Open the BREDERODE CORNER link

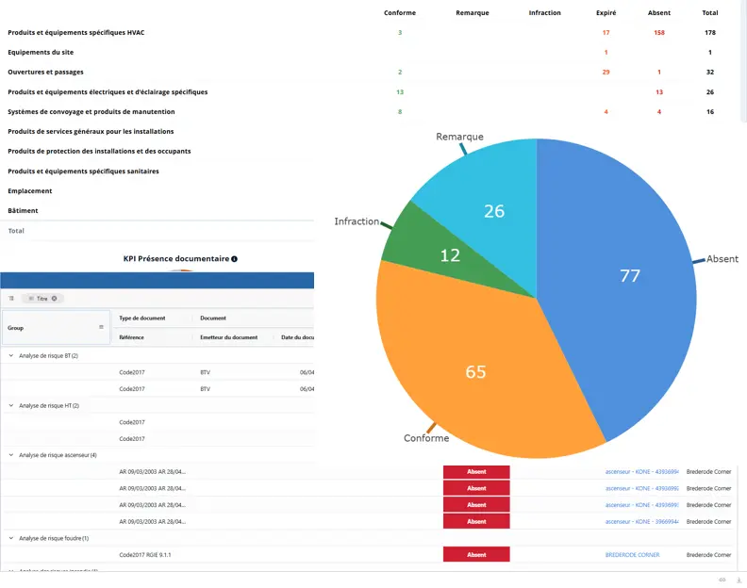632,555
